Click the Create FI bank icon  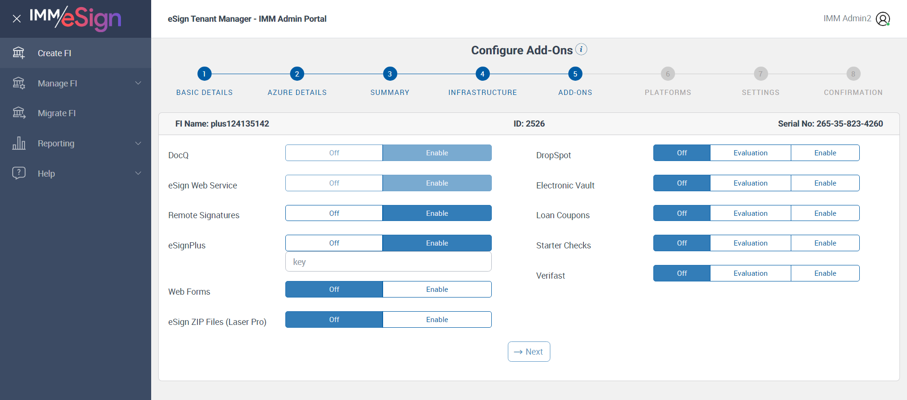19,53
